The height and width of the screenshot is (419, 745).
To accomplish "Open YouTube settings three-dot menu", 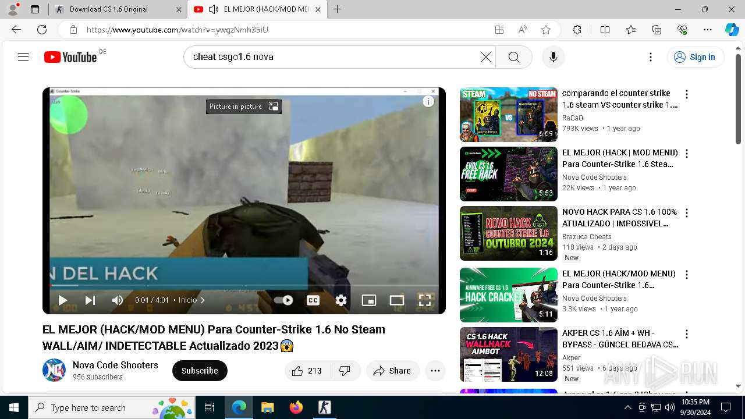I will click(x=651, y=57).
